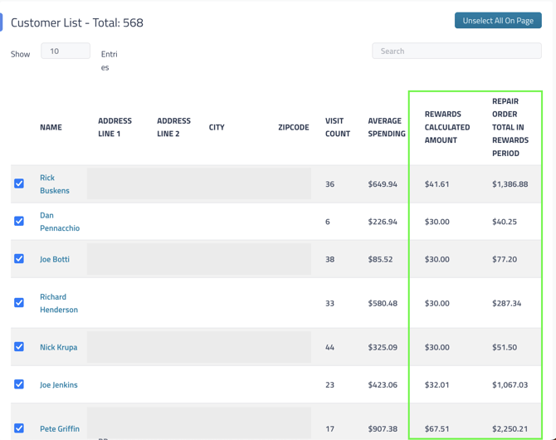Uncheck the Joe Jenkins checkbox
The height and width of the screenshot is (440, 556).
[x=19, y=384]
